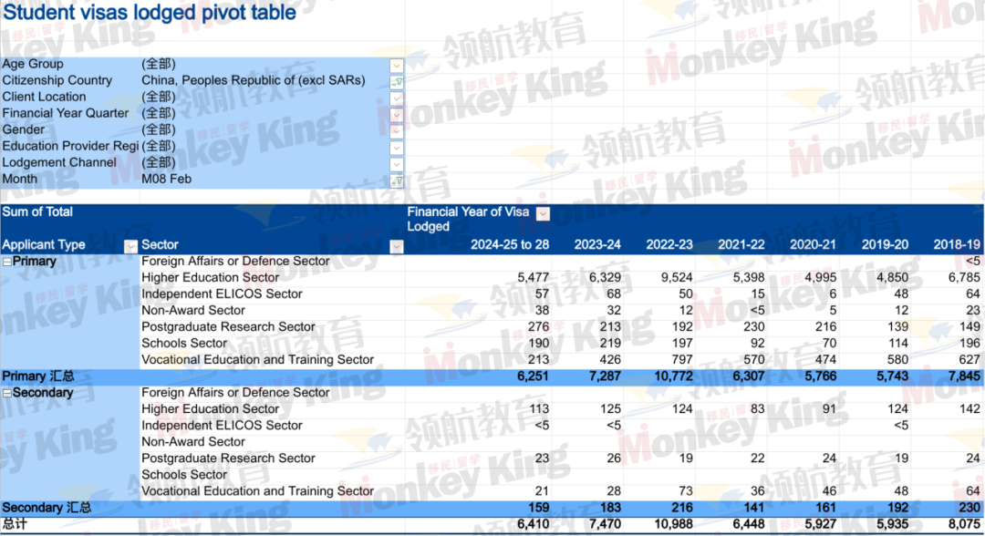Click the 'China, Peoples Republic of (excl SARs)' value
Image resolution: width=985 pixels, height=536 pixels.
[254, 80]
